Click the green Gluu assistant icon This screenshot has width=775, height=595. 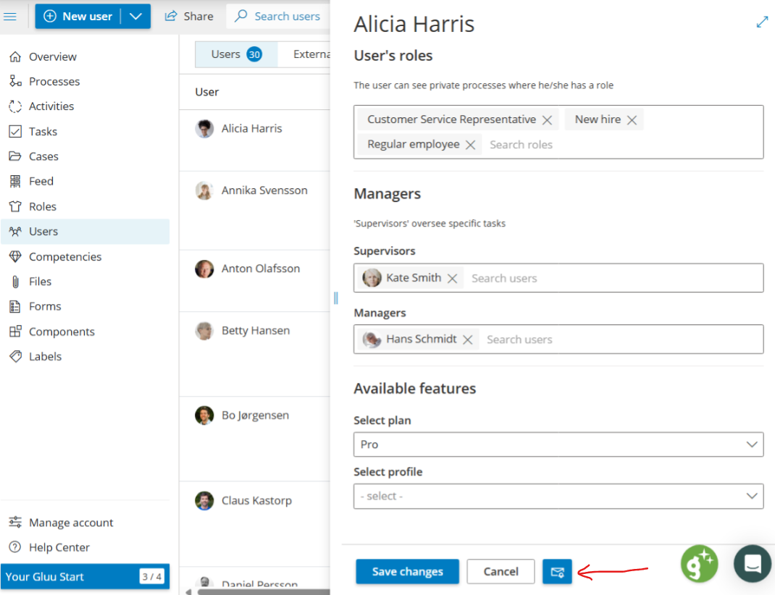point(699,564)
